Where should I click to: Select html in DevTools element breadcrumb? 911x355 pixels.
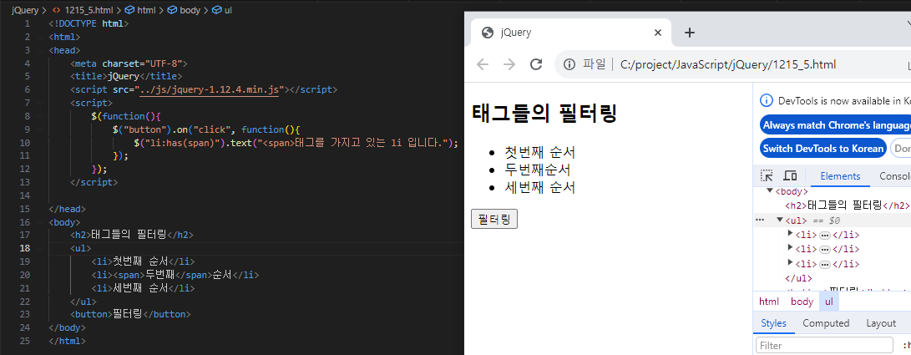click(769, 302)
